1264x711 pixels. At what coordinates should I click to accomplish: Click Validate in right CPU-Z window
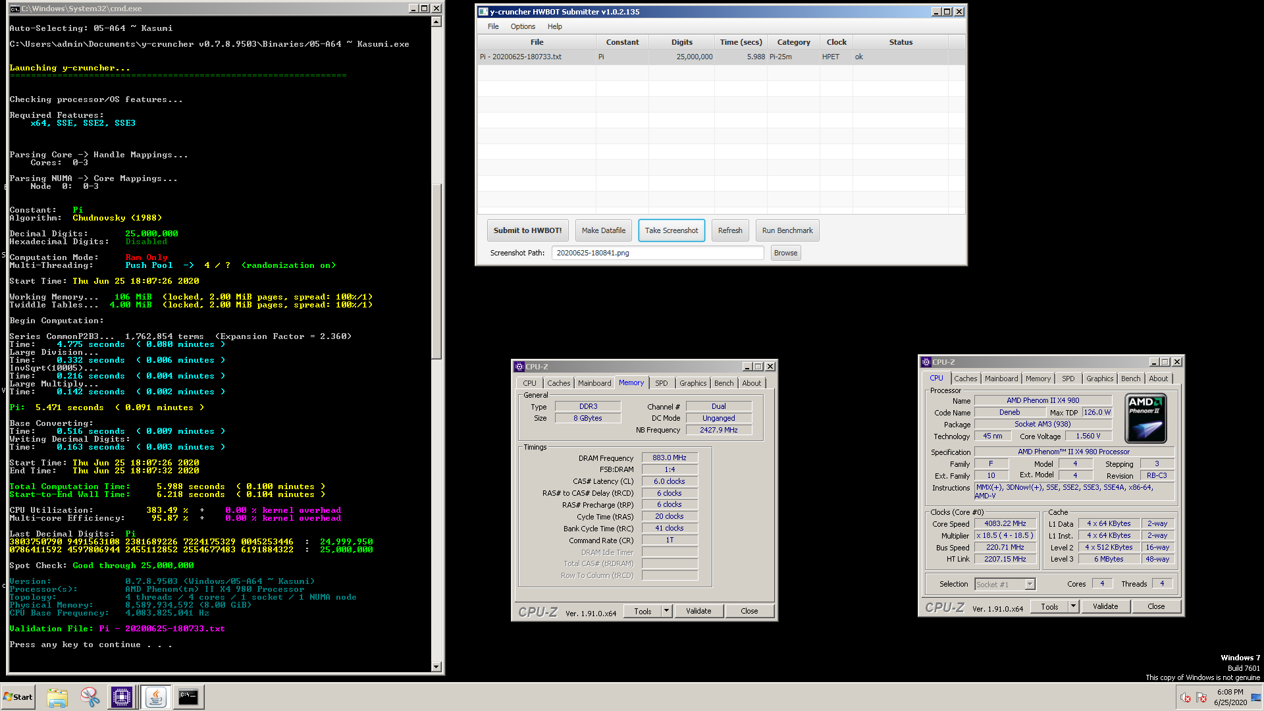point(1105,606)
